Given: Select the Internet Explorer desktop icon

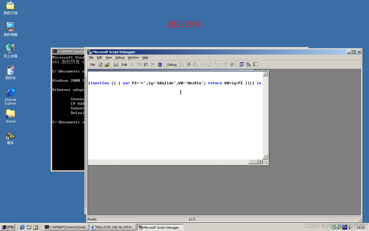Looking at the screenshot, I should (10, 96).
